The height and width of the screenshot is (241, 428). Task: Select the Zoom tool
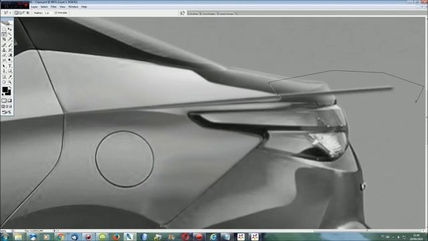10,82
